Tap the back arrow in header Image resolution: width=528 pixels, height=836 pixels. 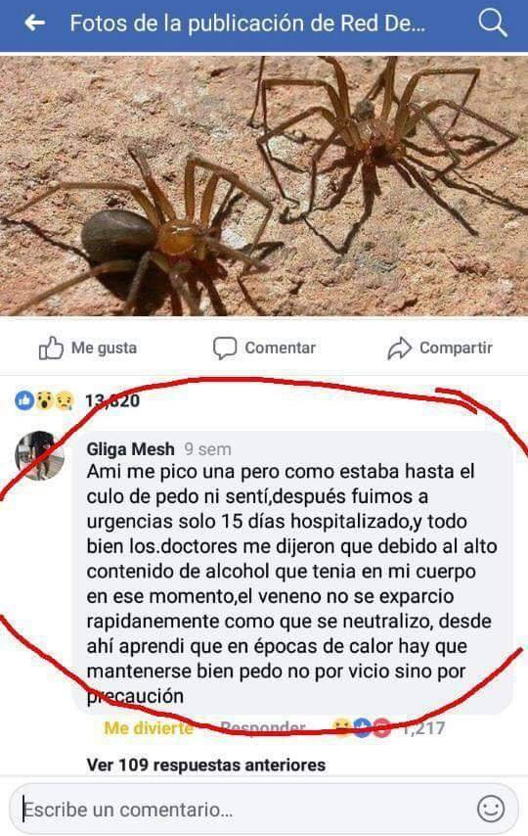[x=34, y=23]
